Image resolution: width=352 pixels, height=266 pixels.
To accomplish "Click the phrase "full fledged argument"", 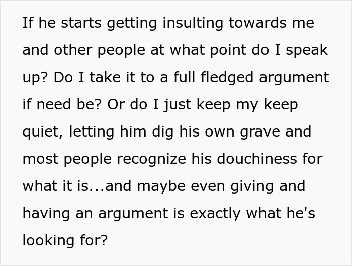I will [x=251, y=78].
